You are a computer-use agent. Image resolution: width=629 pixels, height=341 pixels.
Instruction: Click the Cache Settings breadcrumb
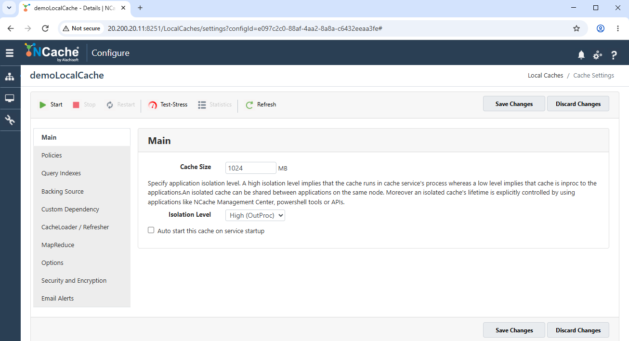coord(593,75)
